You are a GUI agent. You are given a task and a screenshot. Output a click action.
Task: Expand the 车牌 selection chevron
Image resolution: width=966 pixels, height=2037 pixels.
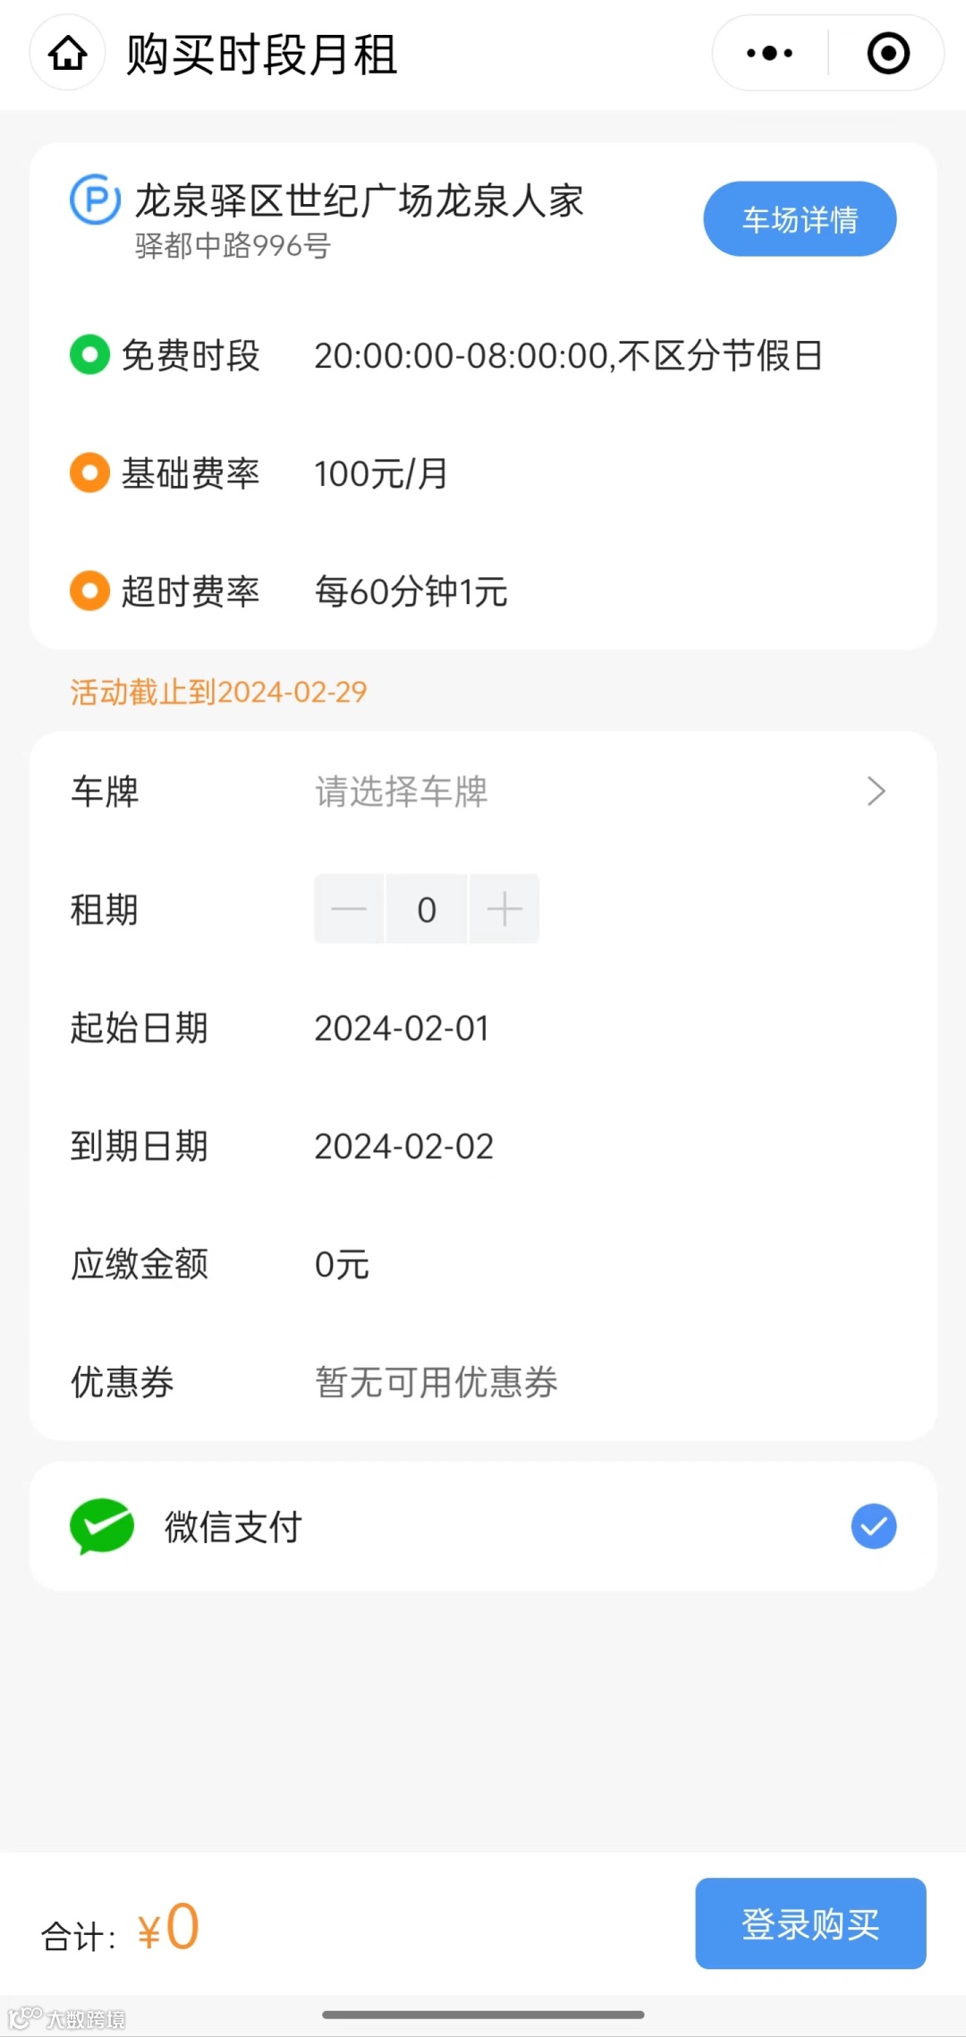[876, 791]
